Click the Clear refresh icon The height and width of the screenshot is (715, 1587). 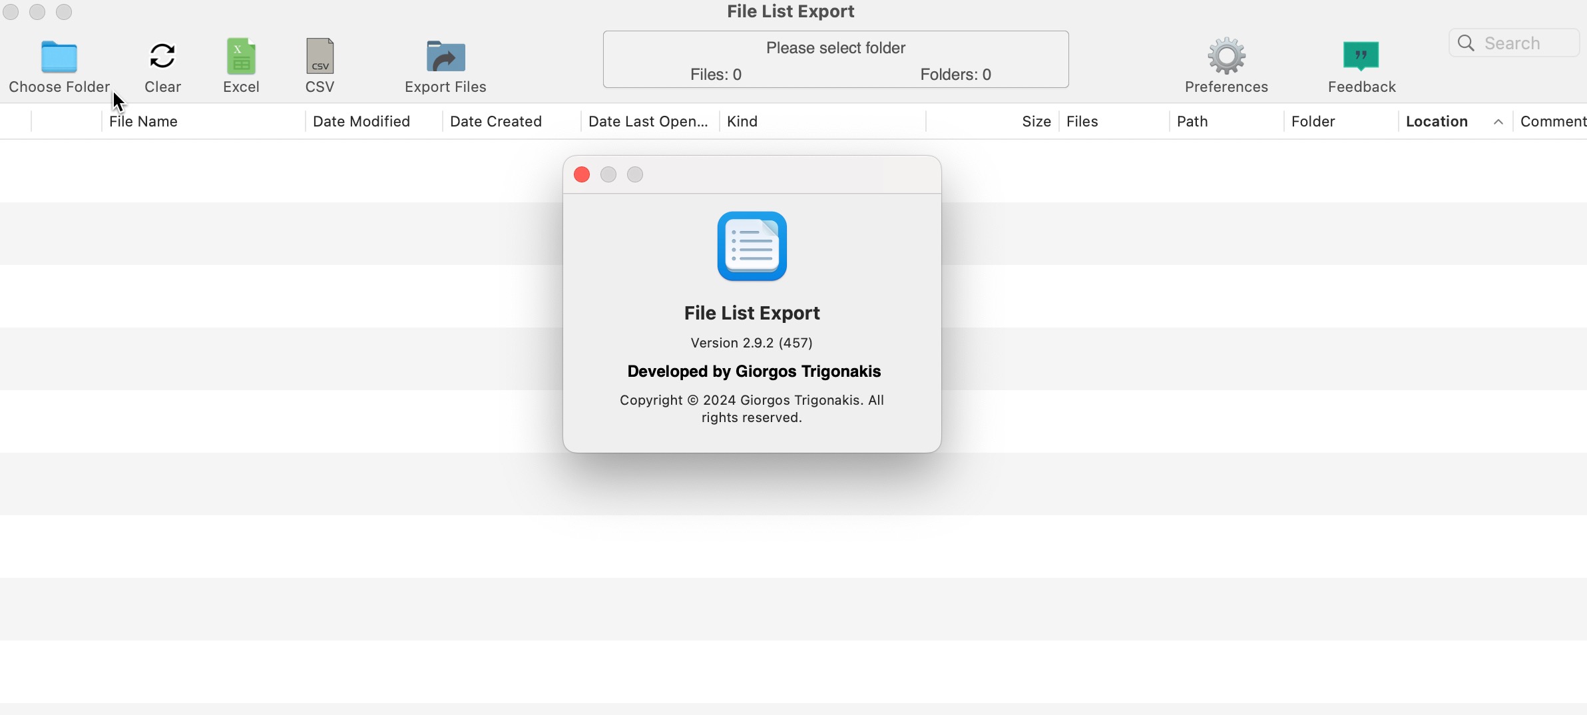coord(162,56)
